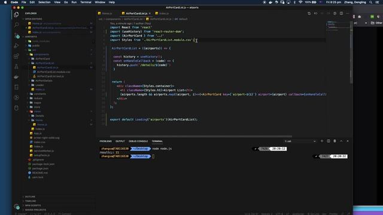Screen dimensions: 383x215
Task: Open Source Control view in activity bar
Action: click(16, 36)
